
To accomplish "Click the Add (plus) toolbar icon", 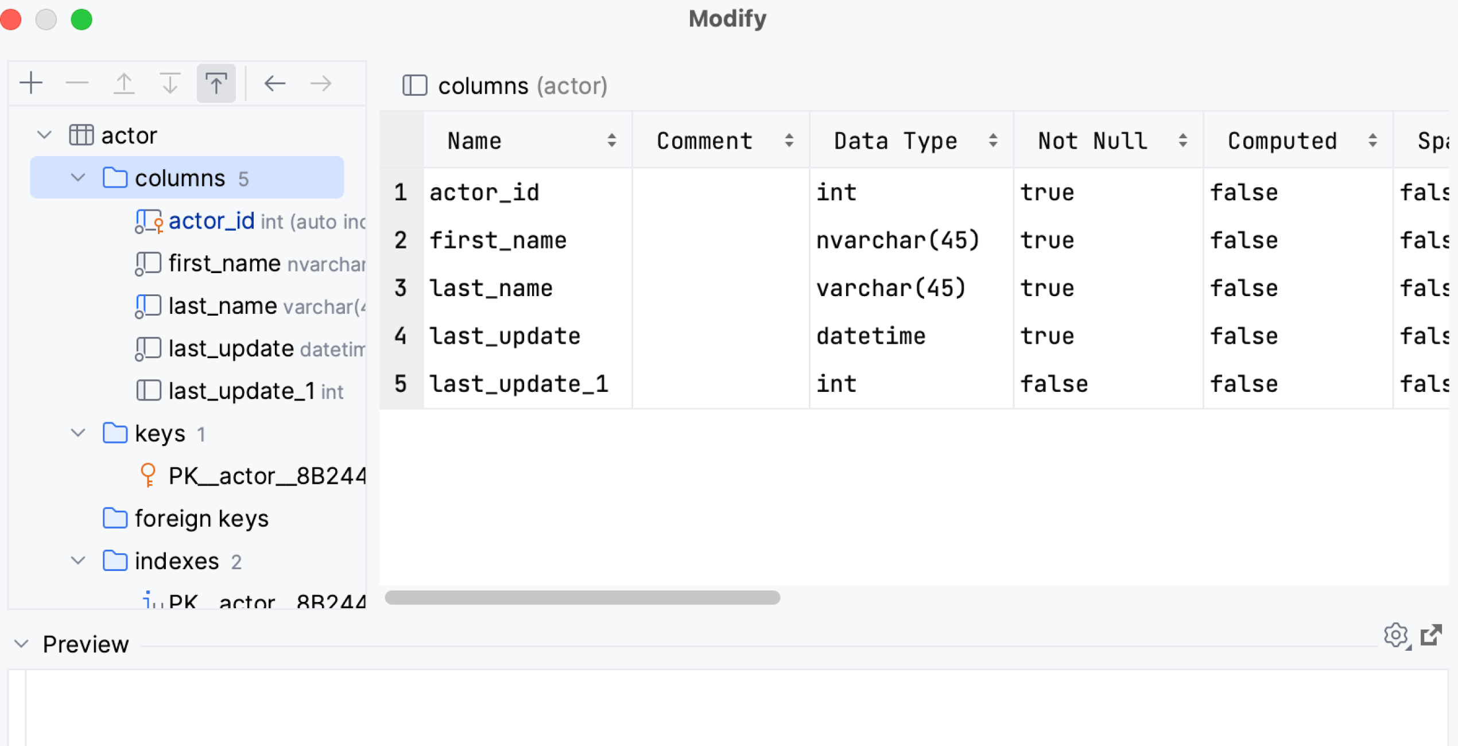I will [31, 84].
